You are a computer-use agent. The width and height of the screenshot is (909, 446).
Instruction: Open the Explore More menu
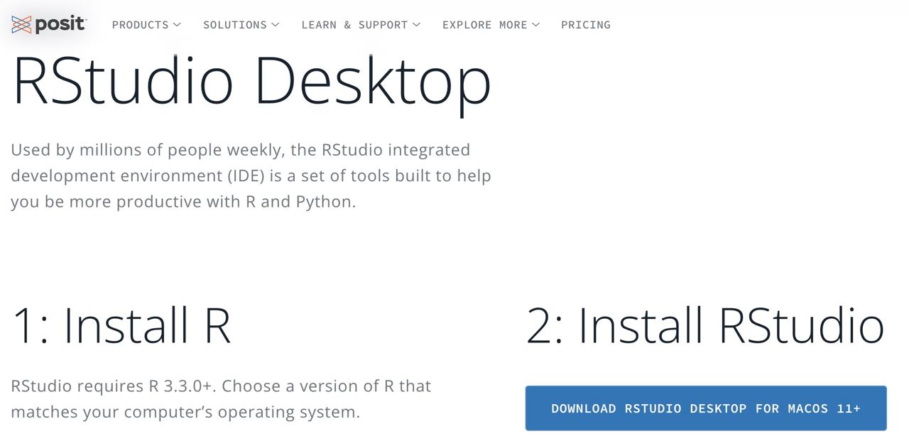(484, 25)
